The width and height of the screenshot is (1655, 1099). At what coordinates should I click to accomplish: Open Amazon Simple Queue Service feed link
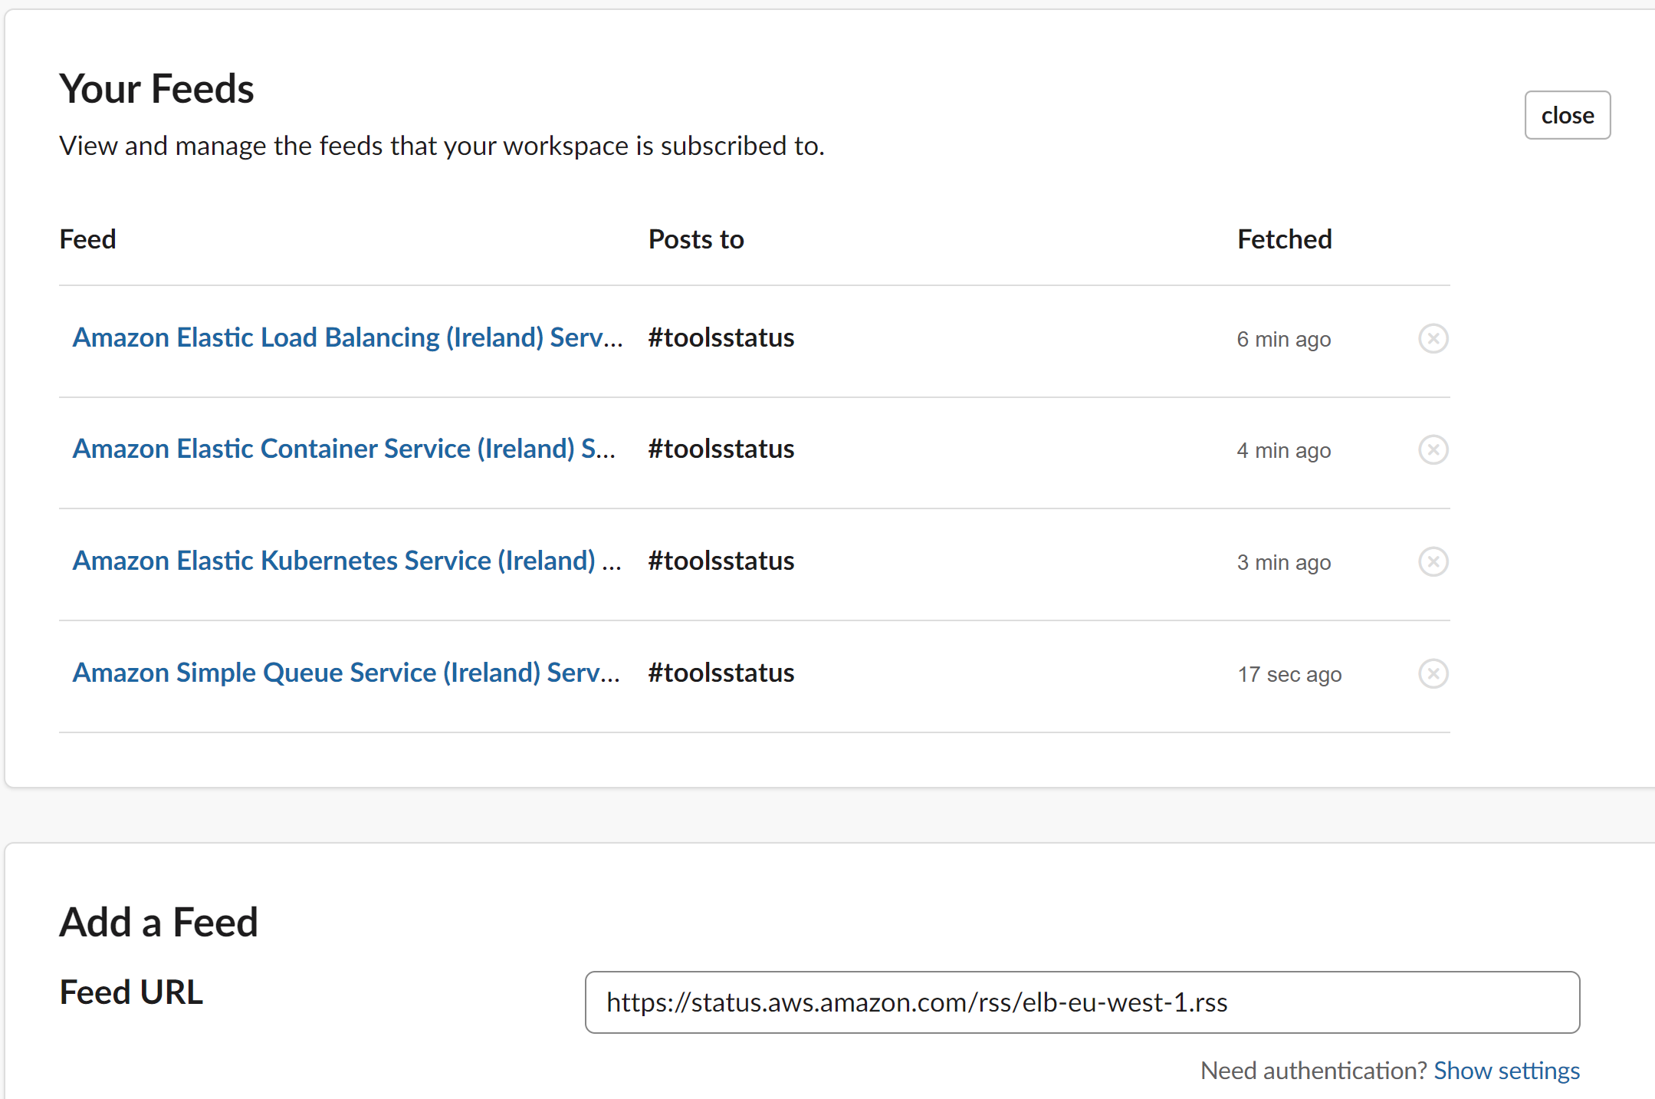tap(346, 673)
